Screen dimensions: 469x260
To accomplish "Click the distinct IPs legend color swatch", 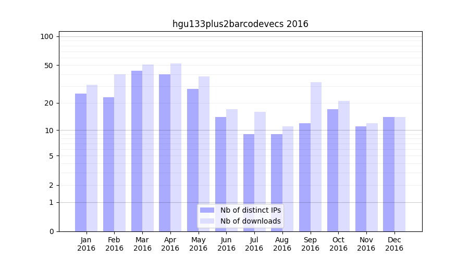I will 207,210.
